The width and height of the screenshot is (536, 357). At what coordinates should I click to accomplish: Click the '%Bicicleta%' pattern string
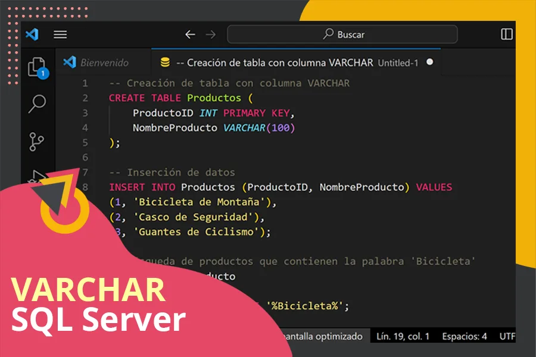coord(304,306)
